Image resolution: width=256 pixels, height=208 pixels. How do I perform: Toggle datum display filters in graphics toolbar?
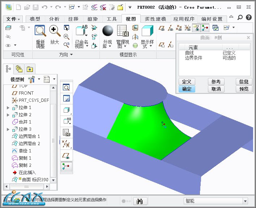[x=66, y=144]
